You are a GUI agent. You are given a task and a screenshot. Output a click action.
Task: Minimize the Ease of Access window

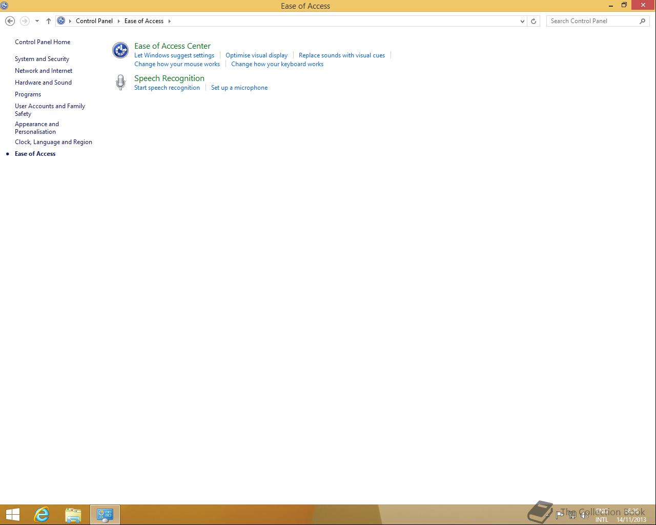[611, 6]
